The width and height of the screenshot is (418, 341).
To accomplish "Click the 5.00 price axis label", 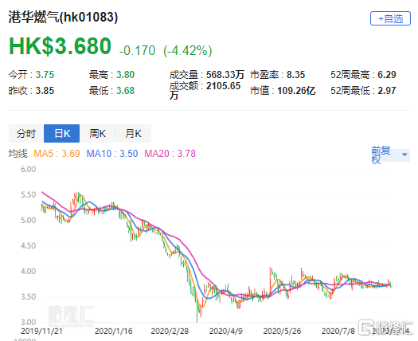I will pyautogui.click(x=28, y=221).
